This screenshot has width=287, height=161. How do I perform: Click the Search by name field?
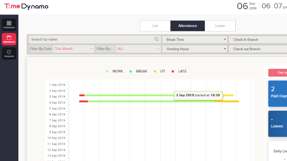(92, 39)
